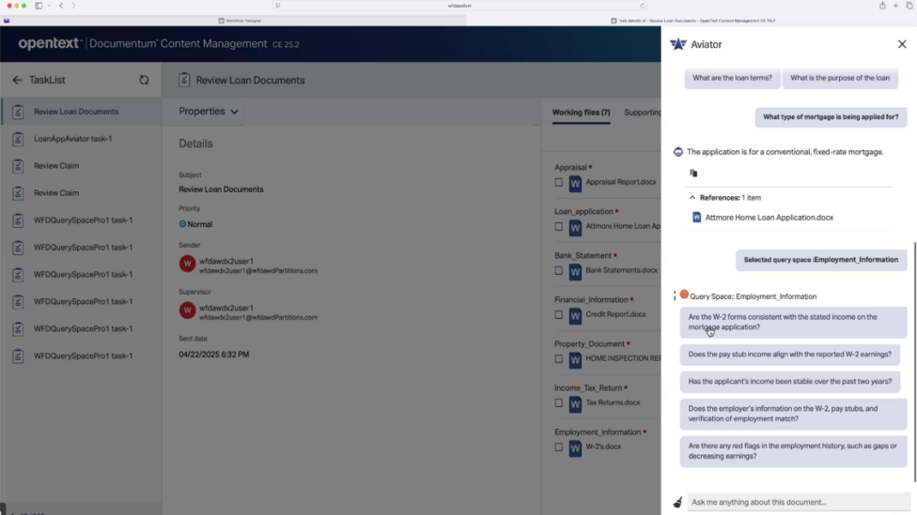Image resolution: width=917 pixels, height=515 pixels.
Task: Open the Word icon for Tax Returns.docx
Action: pos(575,403)
